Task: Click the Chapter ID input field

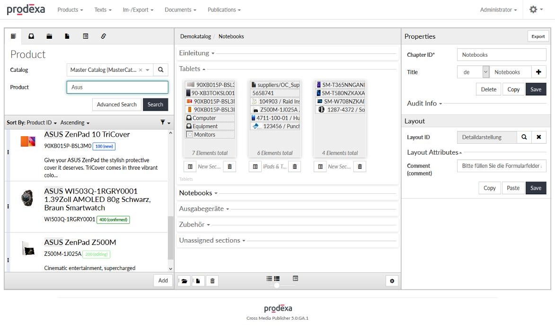Action: (501, 55)
